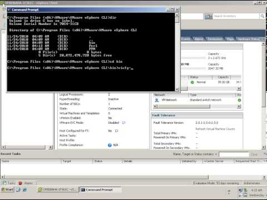Viewport: 267px width, 200px height.
Task: Click Evaluation Mode days remaining text
Action: (216, 183)
